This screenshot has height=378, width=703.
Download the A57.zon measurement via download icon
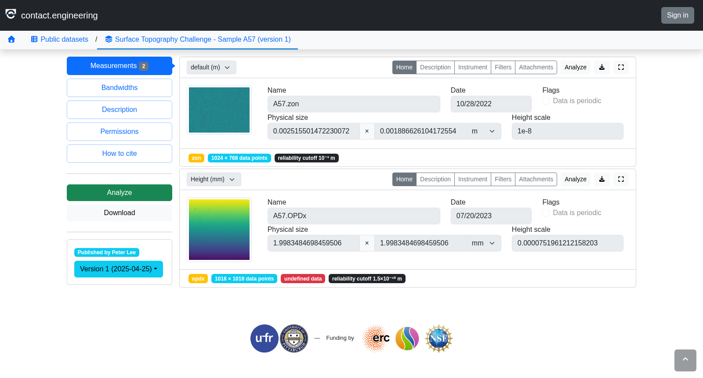(602, 67)
